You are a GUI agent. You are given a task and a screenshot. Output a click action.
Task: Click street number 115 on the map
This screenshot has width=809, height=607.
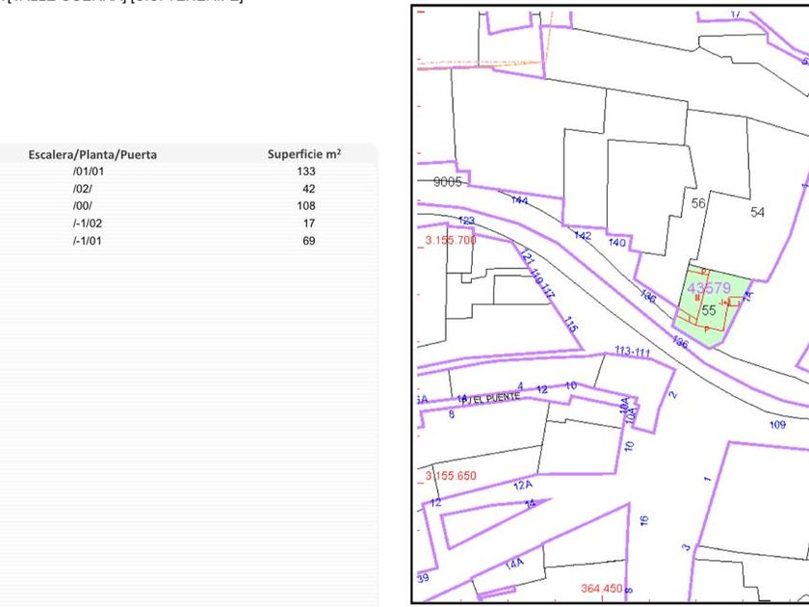click(x=570, y=325)
